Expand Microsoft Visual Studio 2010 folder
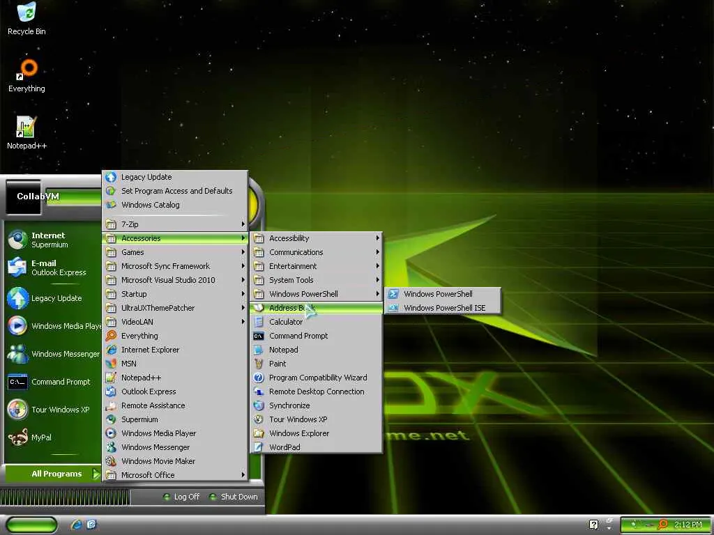 coord(175,280)
